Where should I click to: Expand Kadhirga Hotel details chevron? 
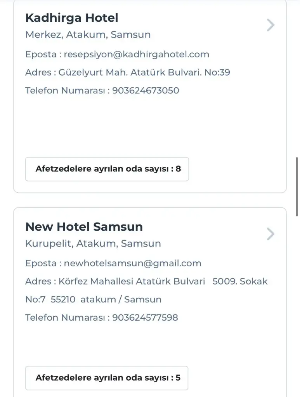point(271,25)
